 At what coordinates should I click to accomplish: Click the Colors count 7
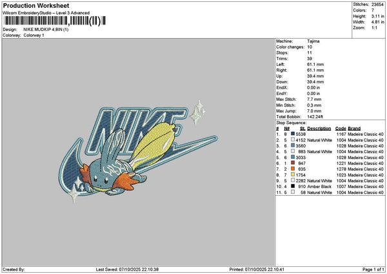click(x=372, y=10)
